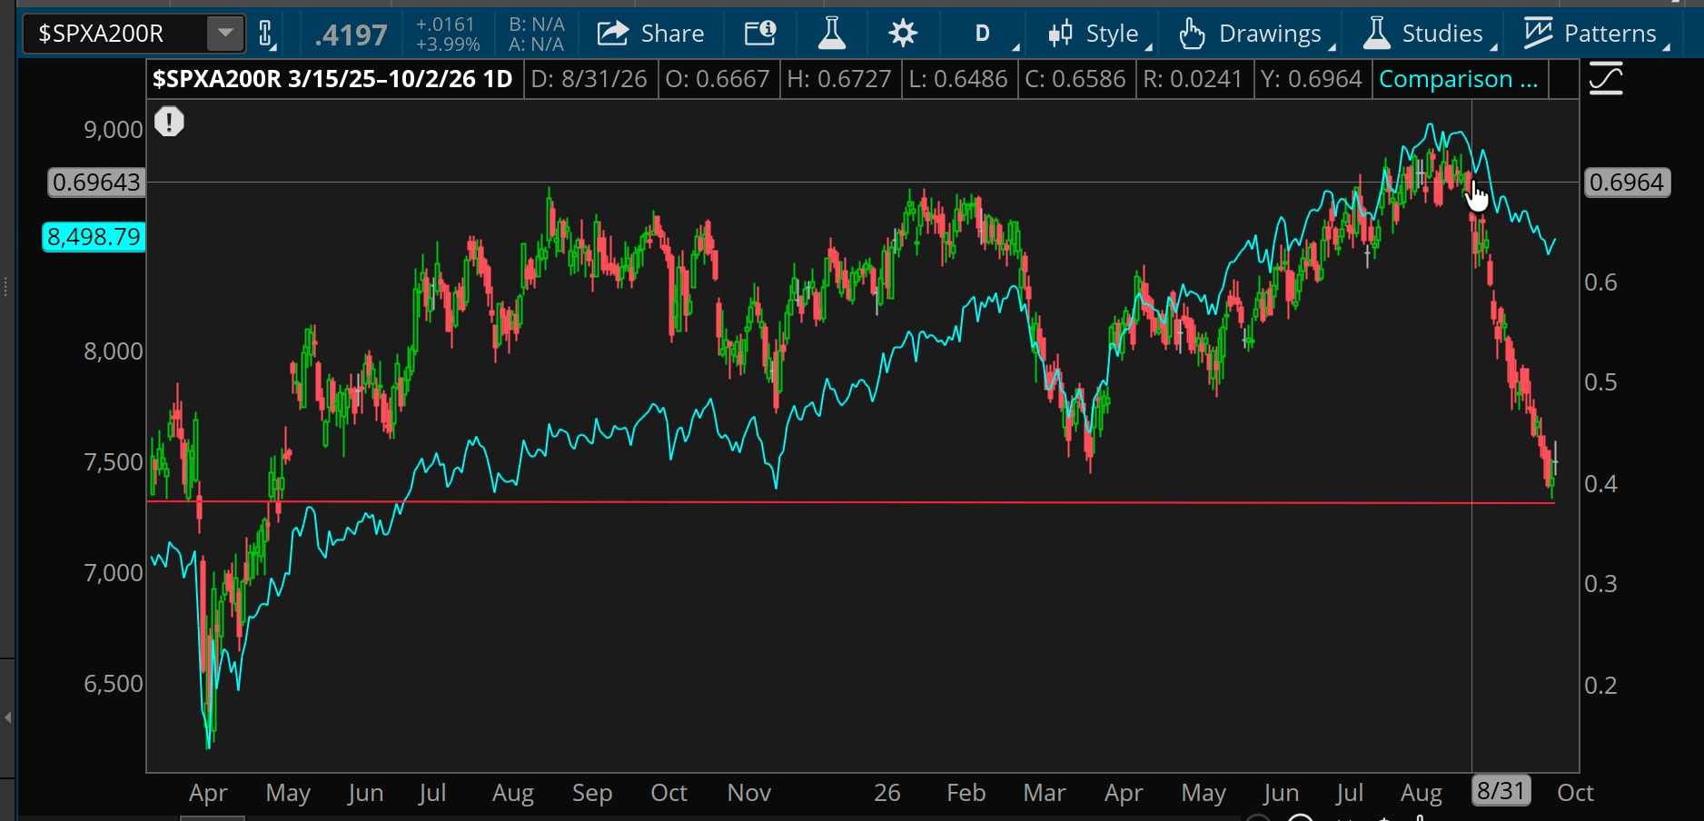Click the 0.3 right axis label

pos(1600,584)
